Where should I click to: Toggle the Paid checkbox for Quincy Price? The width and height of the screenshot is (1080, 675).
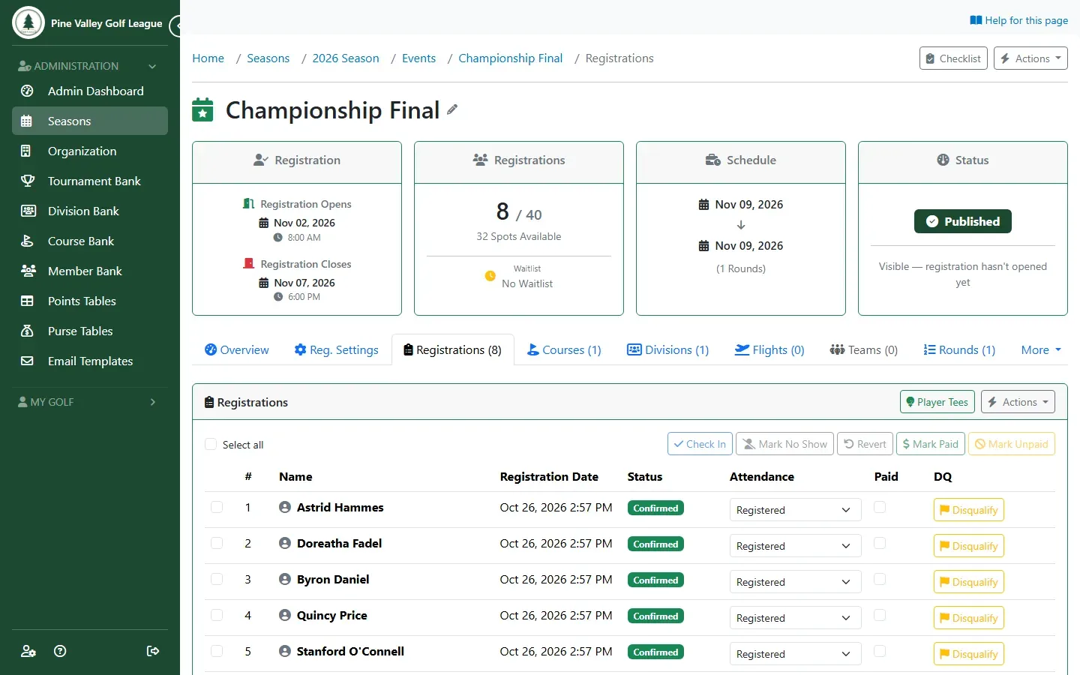click(x=880, y=615)
